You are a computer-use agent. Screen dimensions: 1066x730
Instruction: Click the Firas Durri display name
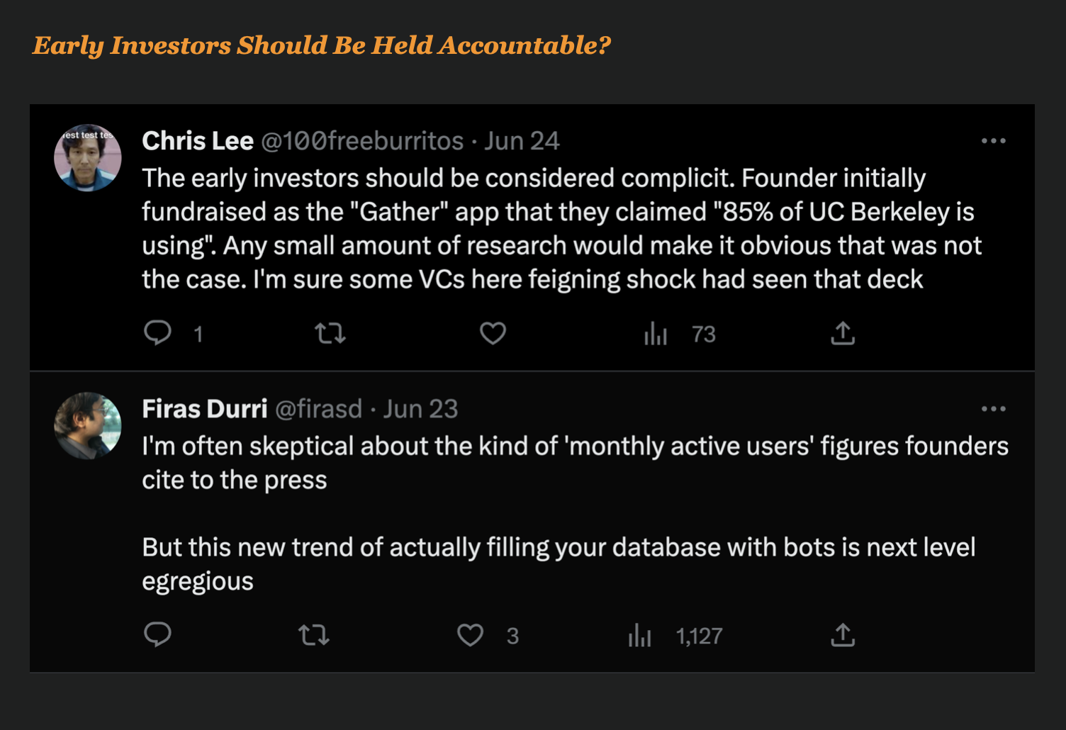pyautogui.click(x=204, y=409)
